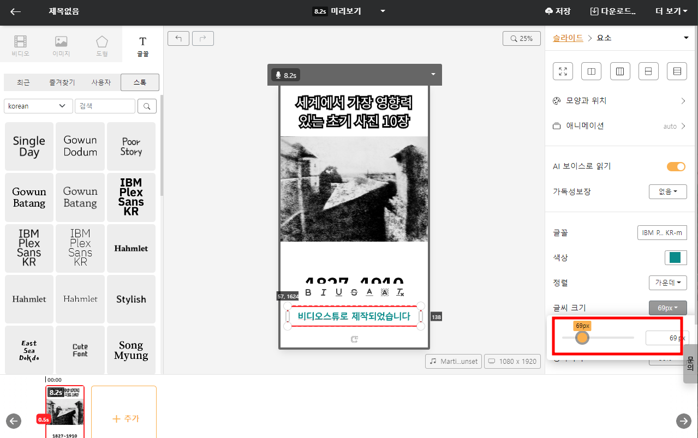This screenshot has width=698, height=438.
Task: Apply strikethrough formatting to text
Action: pyautogui.click(x=354, y=292)
